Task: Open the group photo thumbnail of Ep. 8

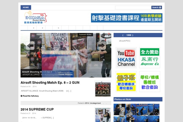Action: pyautogui.click(x=103, y=89)
